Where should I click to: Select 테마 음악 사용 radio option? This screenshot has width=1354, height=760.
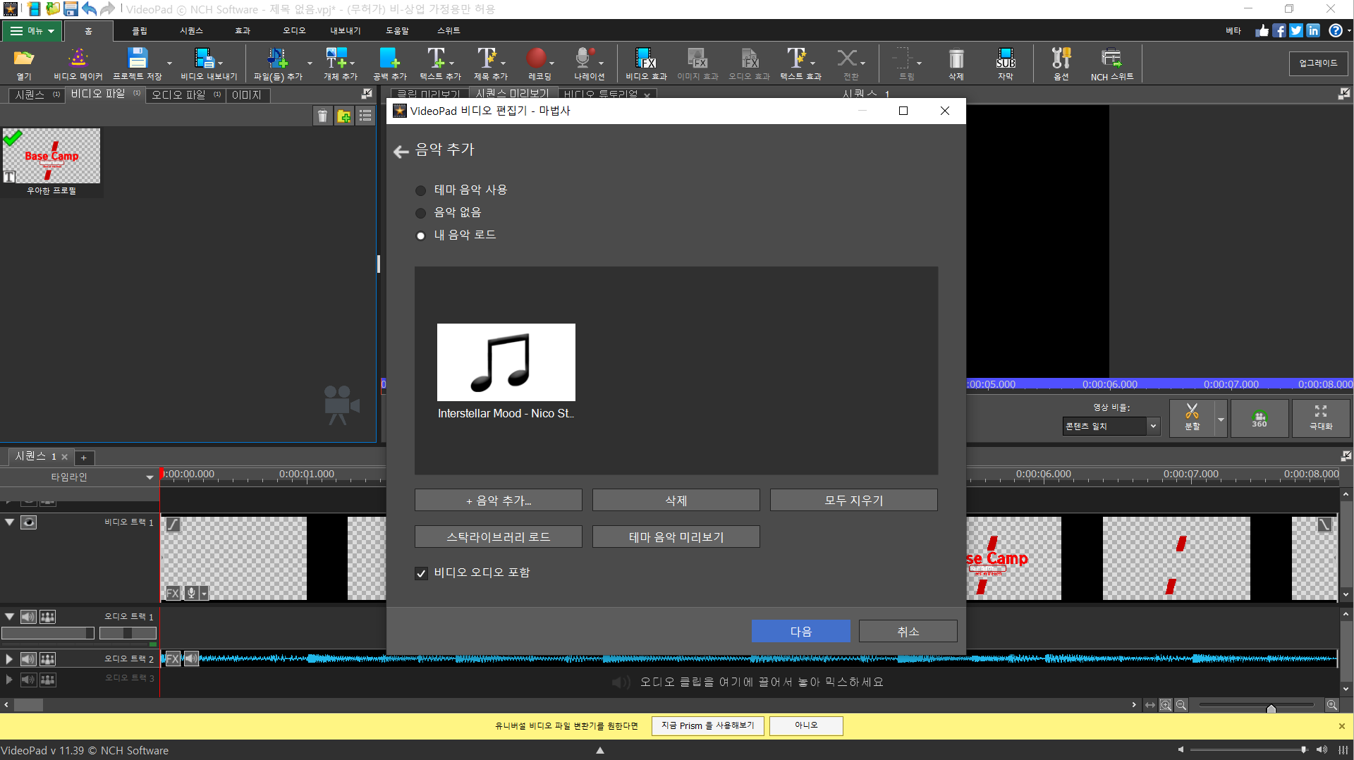(420, 190)
